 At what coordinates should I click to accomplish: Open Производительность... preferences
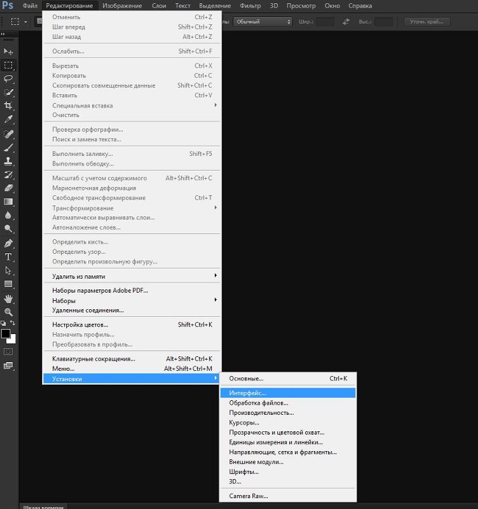click(288, 412)
